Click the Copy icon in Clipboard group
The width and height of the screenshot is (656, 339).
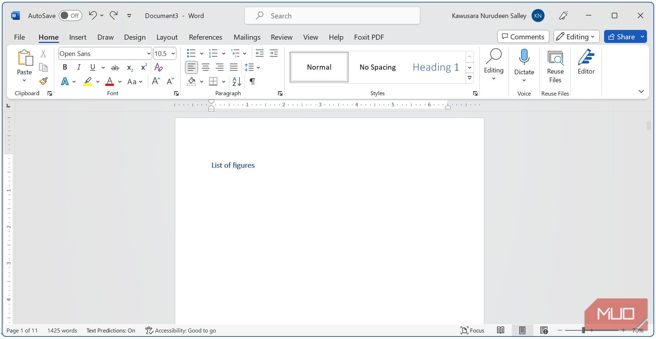pos(43,67)
